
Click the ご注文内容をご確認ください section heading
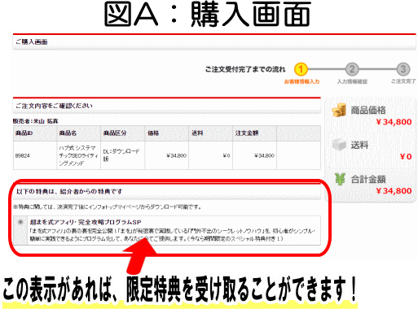[x=54, y=106]
